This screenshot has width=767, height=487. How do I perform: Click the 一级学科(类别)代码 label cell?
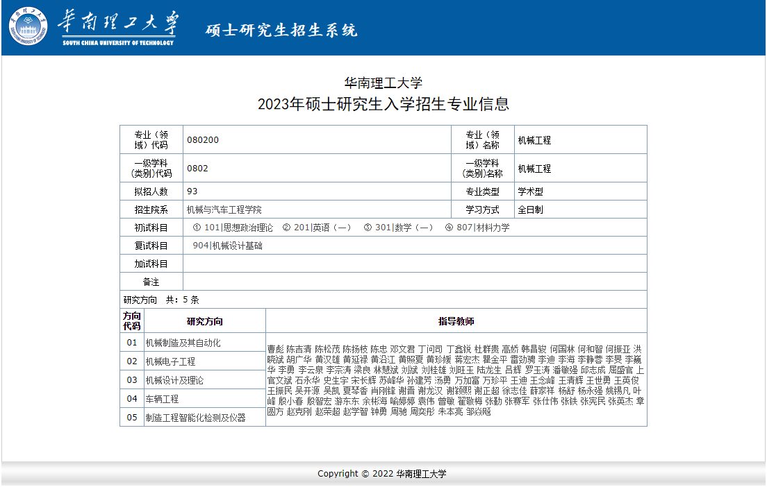point(151,168)
